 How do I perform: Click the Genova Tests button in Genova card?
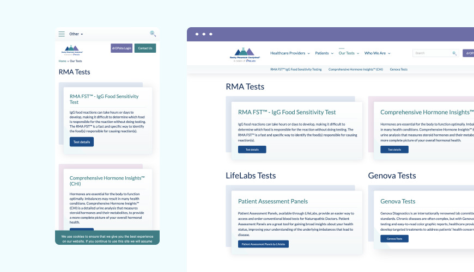(x=394, y=238)
